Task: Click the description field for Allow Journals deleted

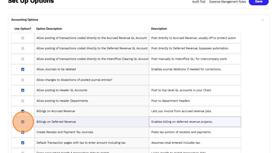Action: [x=195, y=69]
